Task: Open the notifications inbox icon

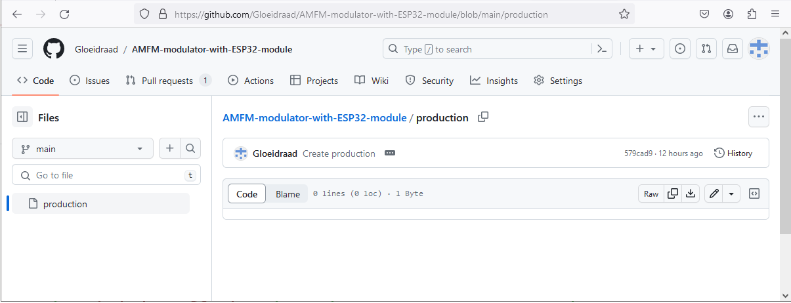Action: [732, 49]
